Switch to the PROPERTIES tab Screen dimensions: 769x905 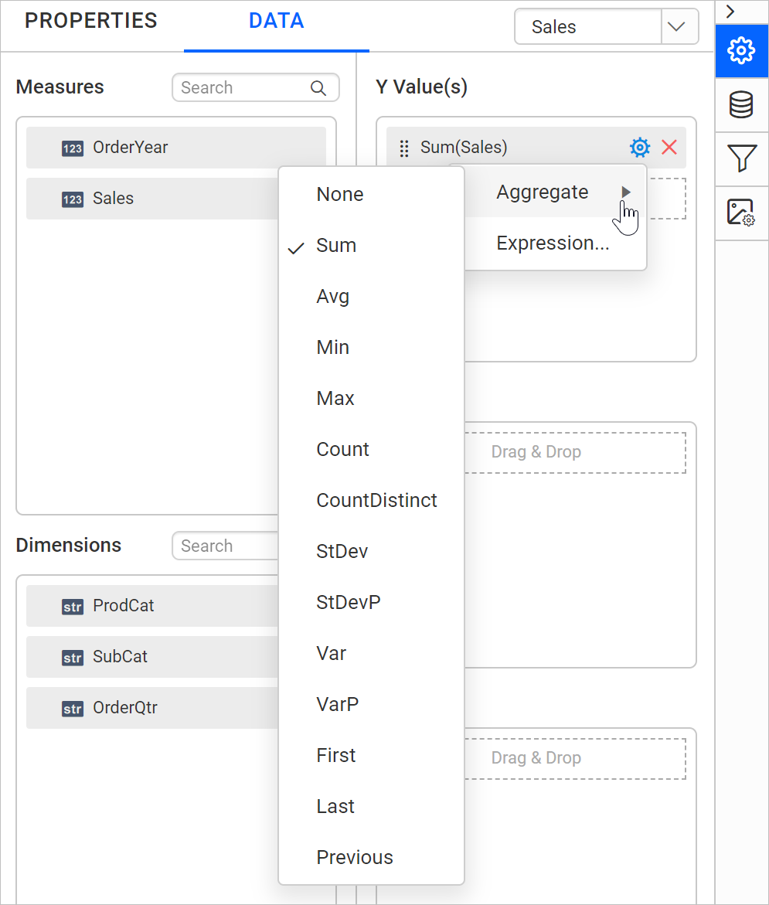click(x=90, y=21)
